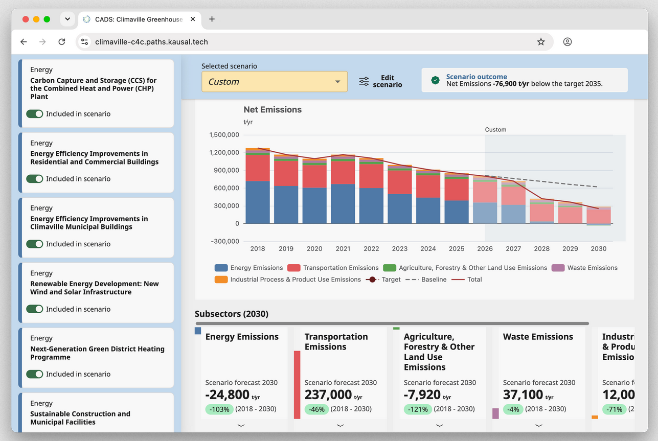The width and height of the screenshot is (658, 441).
Task: Open a new tab with plus icon
Action: tap(212, 19)
